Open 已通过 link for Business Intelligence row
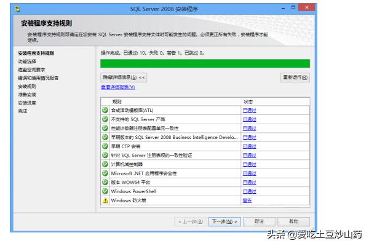 (250, 137)
